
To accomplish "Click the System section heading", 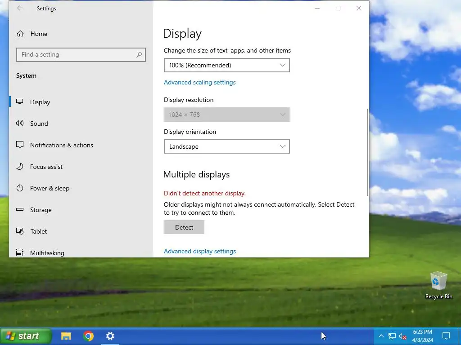I will tap(26, 75).
